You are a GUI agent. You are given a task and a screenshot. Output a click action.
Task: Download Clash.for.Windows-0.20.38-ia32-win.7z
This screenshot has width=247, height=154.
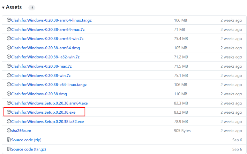[x=45, y=57]
